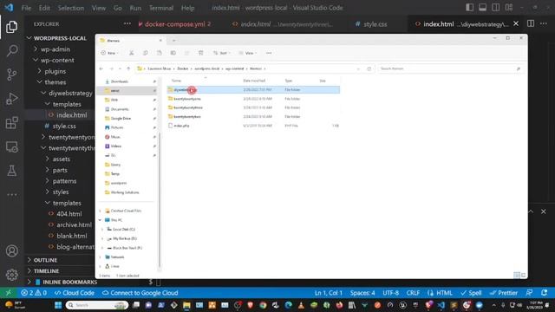Click Cut icon in File Explorer toolbar

131,53
